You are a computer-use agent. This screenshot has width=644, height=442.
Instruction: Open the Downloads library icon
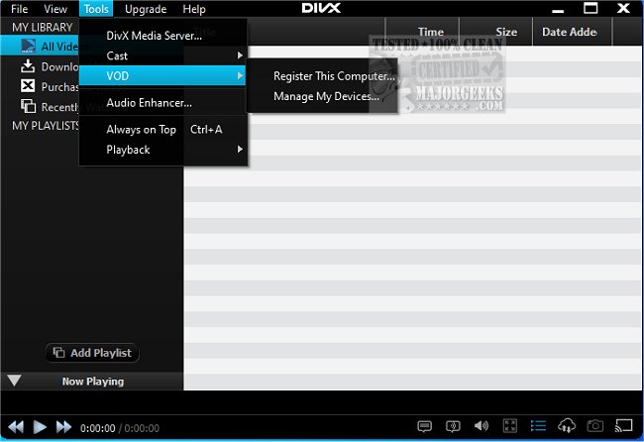click(x=28, y=66)
